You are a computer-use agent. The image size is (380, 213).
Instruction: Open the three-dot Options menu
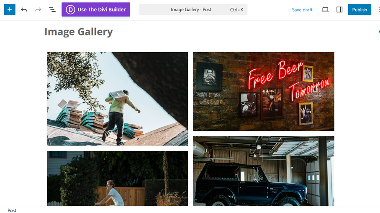pyautogui.click(x=378, y=10)
